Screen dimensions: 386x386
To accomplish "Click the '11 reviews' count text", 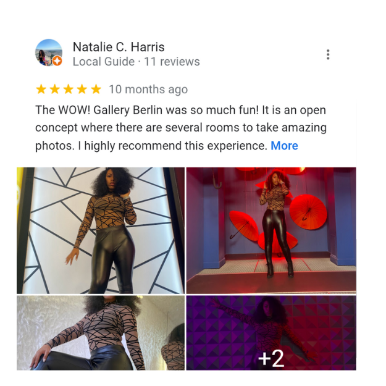I will point(172,62).
